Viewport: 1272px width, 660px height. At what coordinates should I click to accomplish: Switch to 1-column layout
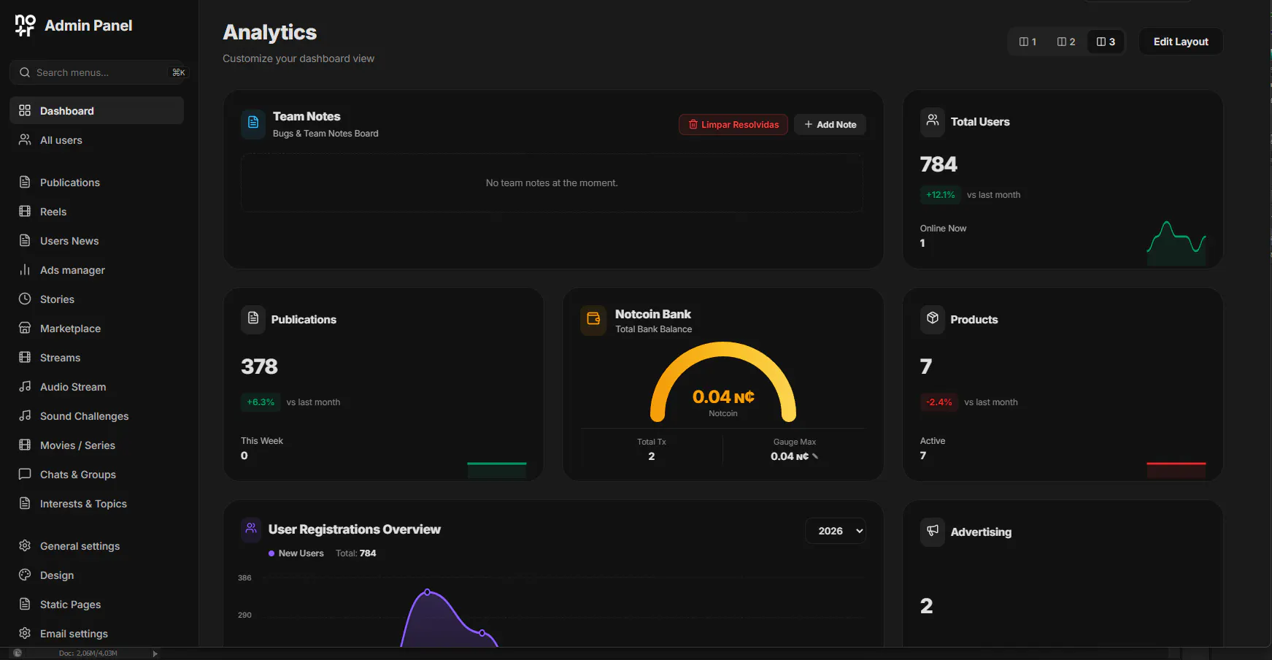point(1028,42)
